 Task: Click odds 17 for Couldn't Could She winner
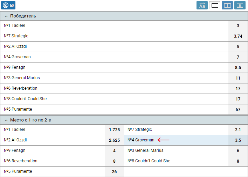click(x=238, y=99)
